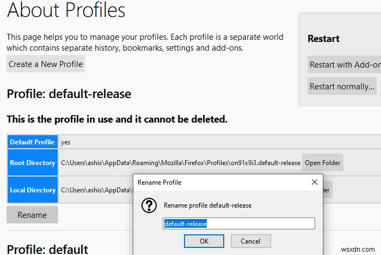Screen dimensions: 381x255
Task: Click the Rename Profile dialog title bar
Action: click(218, 182)
